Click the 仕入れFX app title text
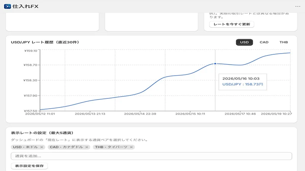 [x=26, y=6]
